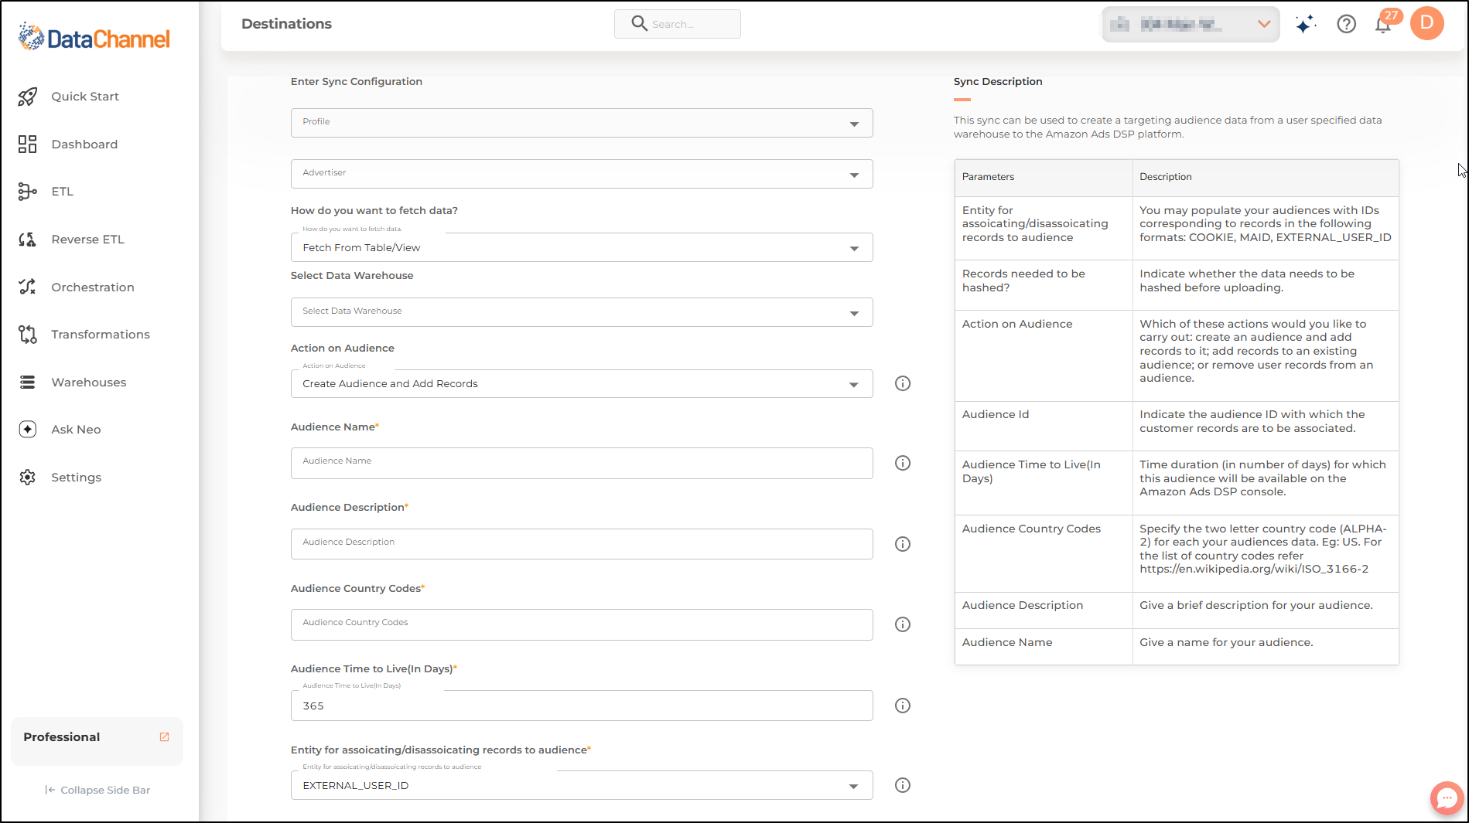This screenshot has width=1469, height=823.
Task: Click 'Records needed to be hashed?' cell
Action: tap(1044, 285)
